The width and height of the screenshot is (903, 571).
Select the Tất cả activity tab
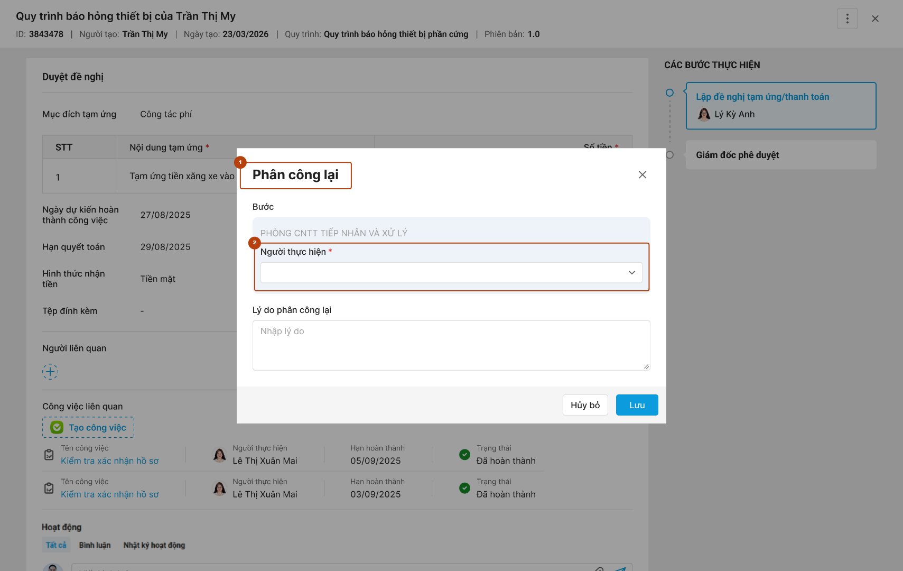56,545
